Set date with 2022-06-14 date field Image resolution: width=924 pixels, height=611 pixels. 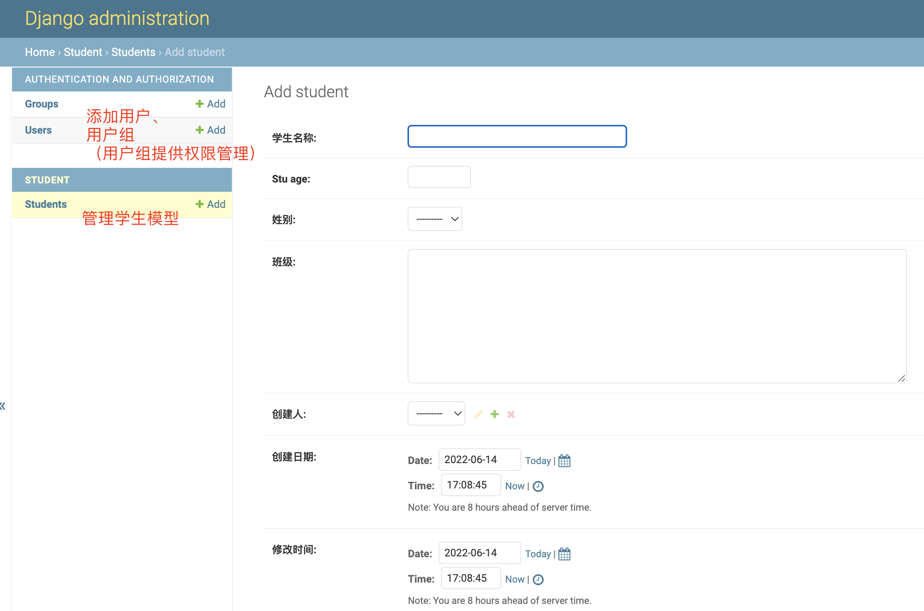[x=479, y=460]
